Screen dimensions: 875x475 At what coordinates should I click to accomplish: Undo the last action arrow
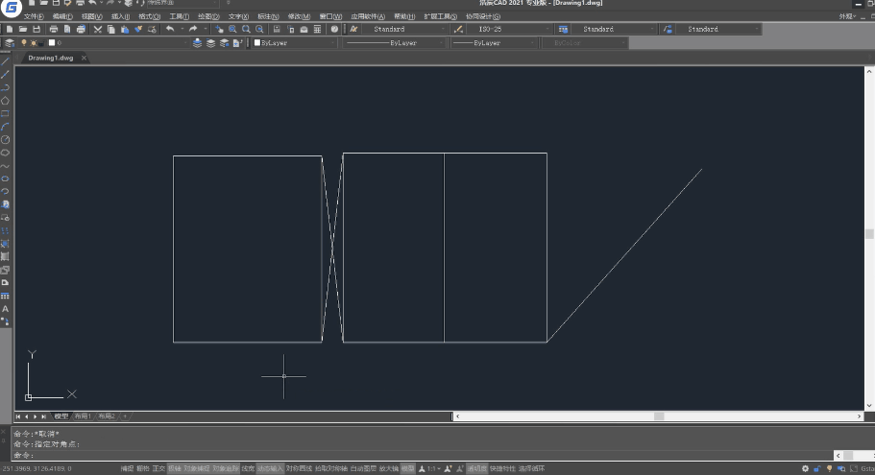click(x=170, y=29)
